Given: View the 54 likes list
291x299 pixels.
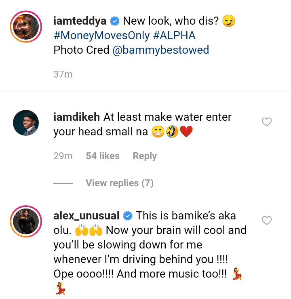Looking at the screenshot, I should [103, 156].
